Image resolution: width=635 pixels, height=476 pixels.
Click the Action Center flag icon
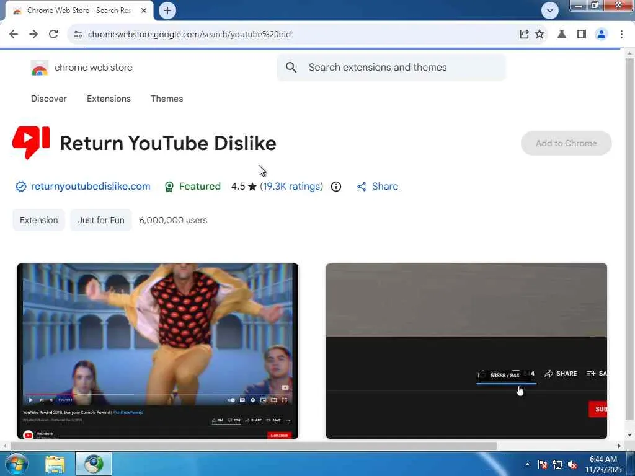point(543,465)
